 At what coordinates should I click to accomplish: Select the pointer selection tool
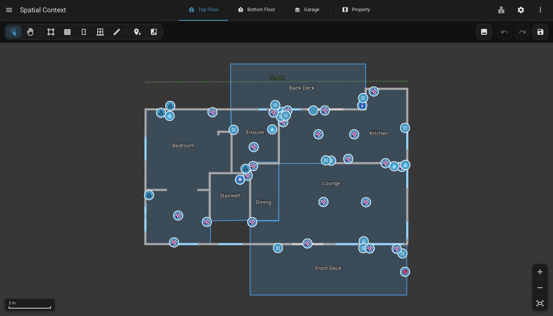[x=14, y=32]
